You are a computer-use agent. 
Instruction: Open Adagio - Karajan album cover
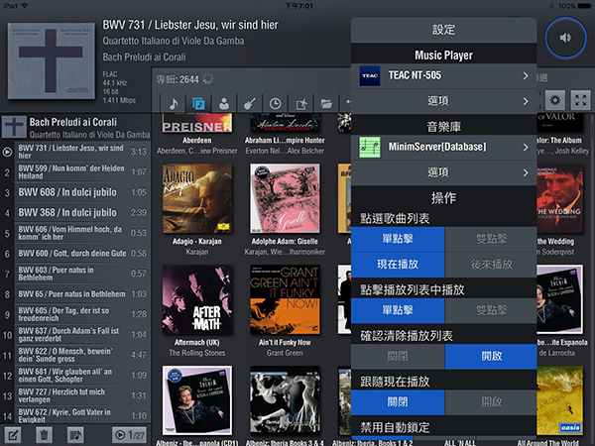pos(197,198)
